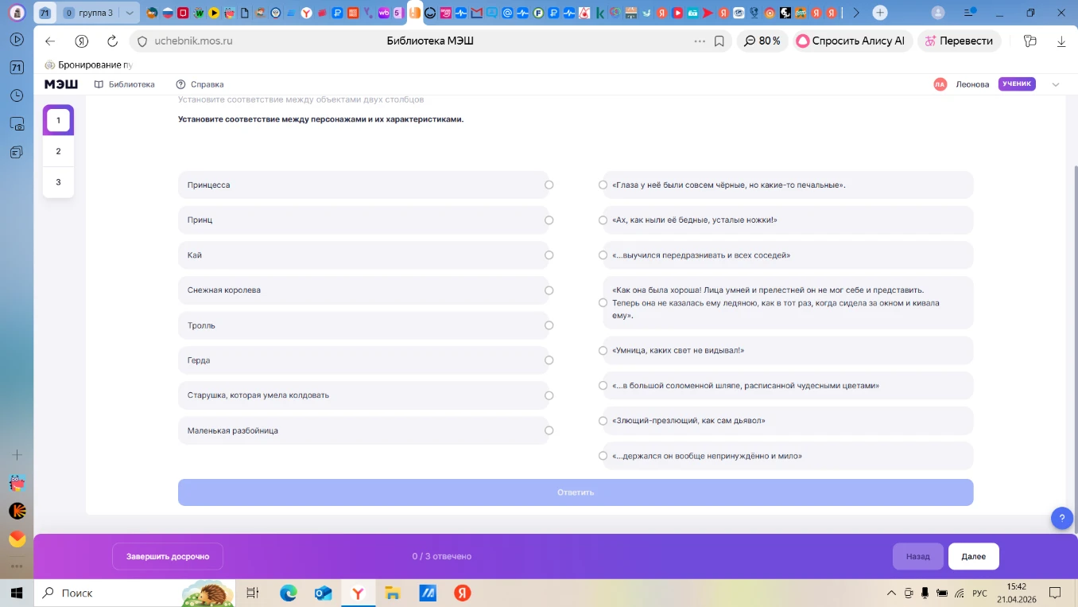Select radio circle next to Снежная королева
The image size is (1078, 607).
coord(549,290)
